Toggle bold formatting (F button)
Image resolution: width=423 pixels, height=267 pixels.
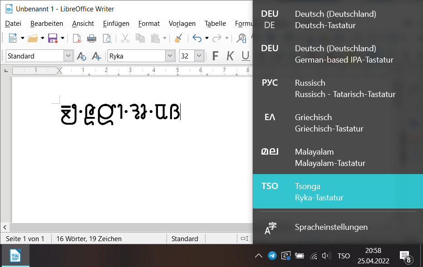coord(215,56)
